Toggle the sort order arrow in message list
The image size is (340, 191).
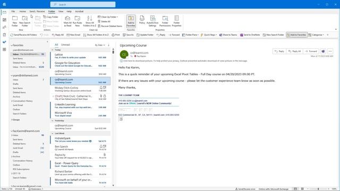[108, 45]
